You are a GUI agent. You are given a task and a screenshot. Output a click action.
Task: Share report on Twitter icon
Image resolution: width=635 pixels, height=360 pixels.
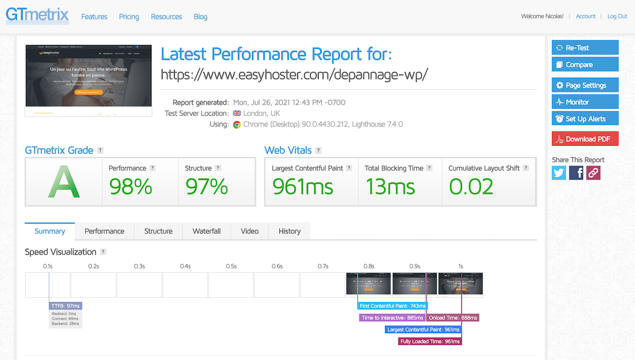coord(559,173)
